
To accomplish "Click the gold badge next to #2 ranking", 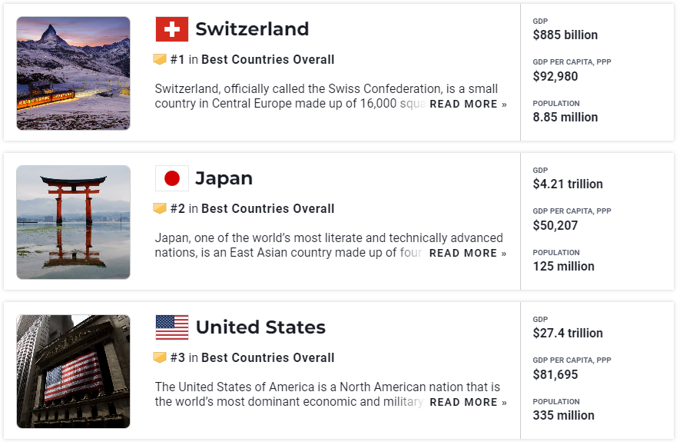I will coord(160,208).
